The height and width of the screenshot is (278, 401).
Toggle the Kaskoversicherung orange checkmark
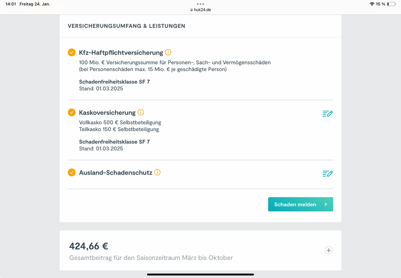pos(72,112)
